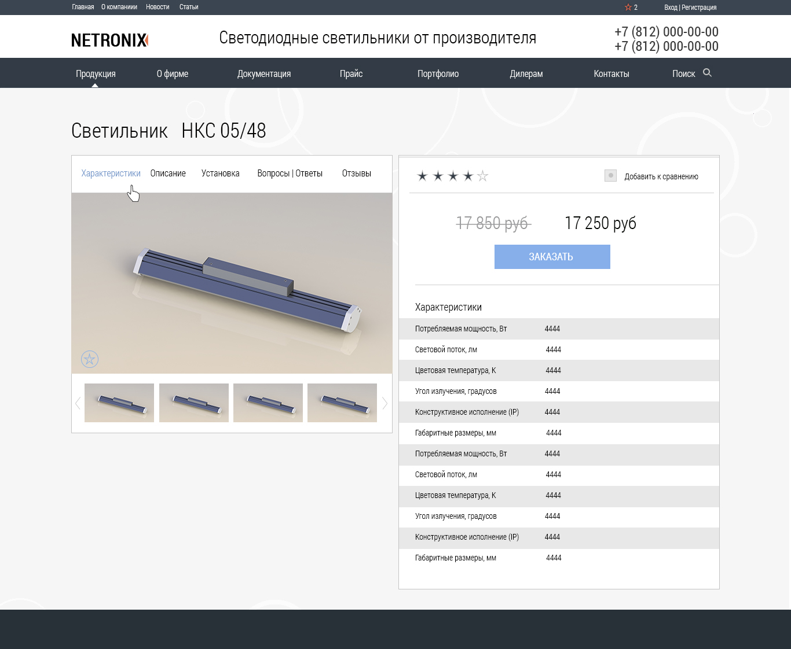Click the old price 17 850 руб
This screenshot has height=649, width=791.
coord(493,223)
